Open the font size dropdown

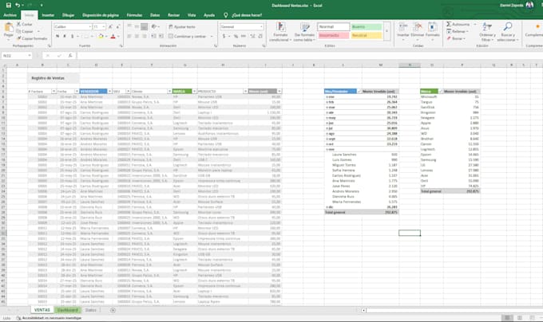[x=104, y=26]
